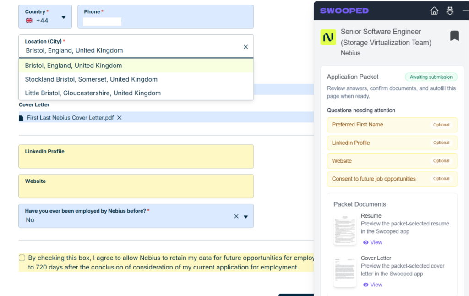
Task: Click the cover letter PDF file icon
Action: click(21, 118)
